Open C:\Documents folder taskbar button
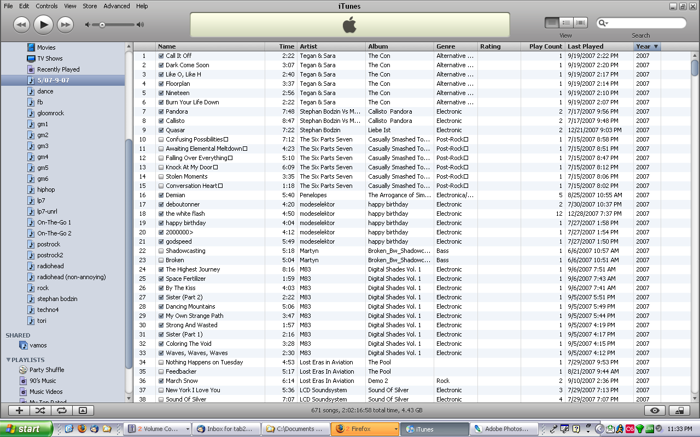This screenshot has width=700, height=437. point(296,429)
